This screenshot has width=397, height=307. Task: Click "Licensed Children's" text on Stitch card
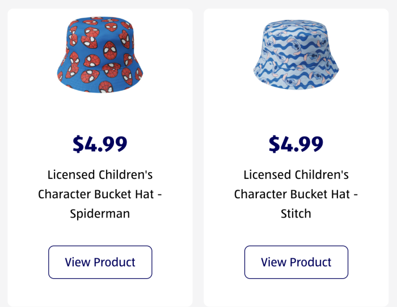click(296, 175)
